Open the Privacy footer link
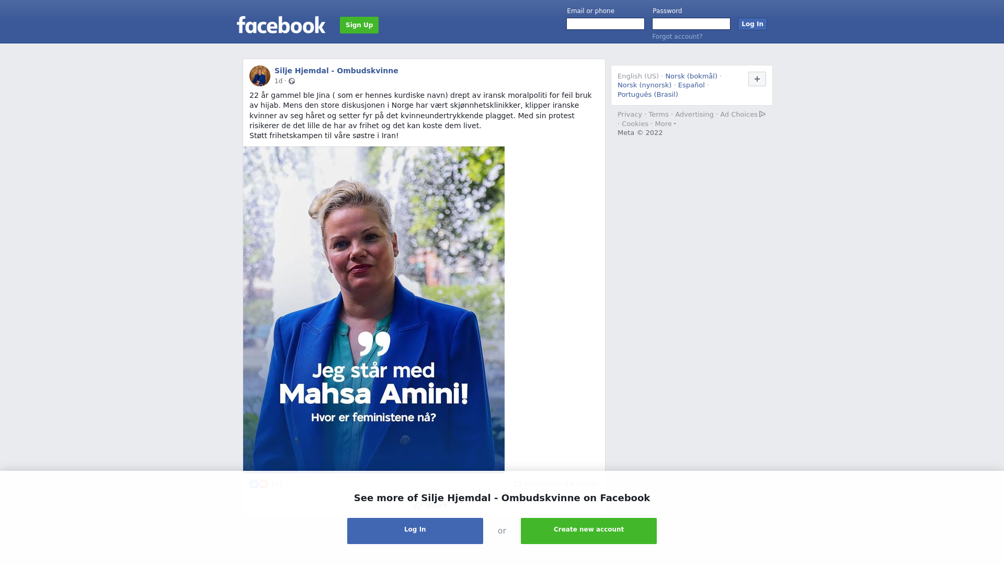Viewport: 1004px width, 565px height. (630, 115)
